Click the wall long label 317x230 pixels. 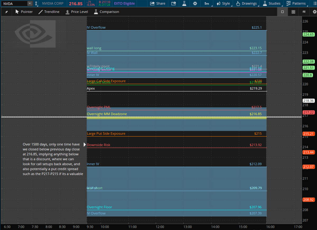point(94,48)
